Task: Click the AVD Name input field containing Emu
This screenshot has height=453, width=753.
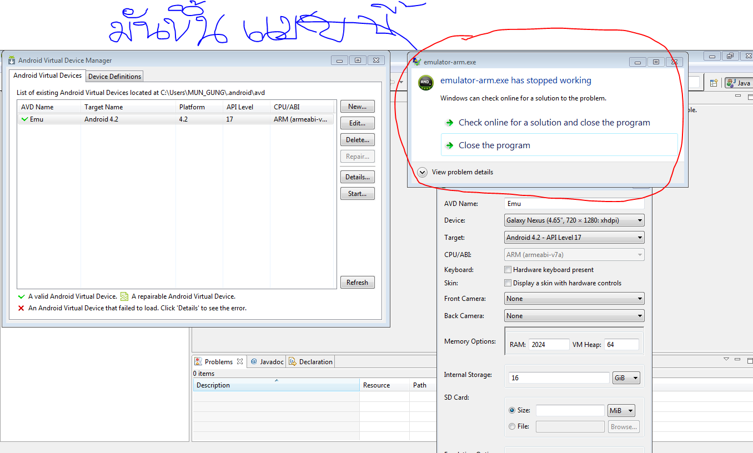Action: (574, 204)
